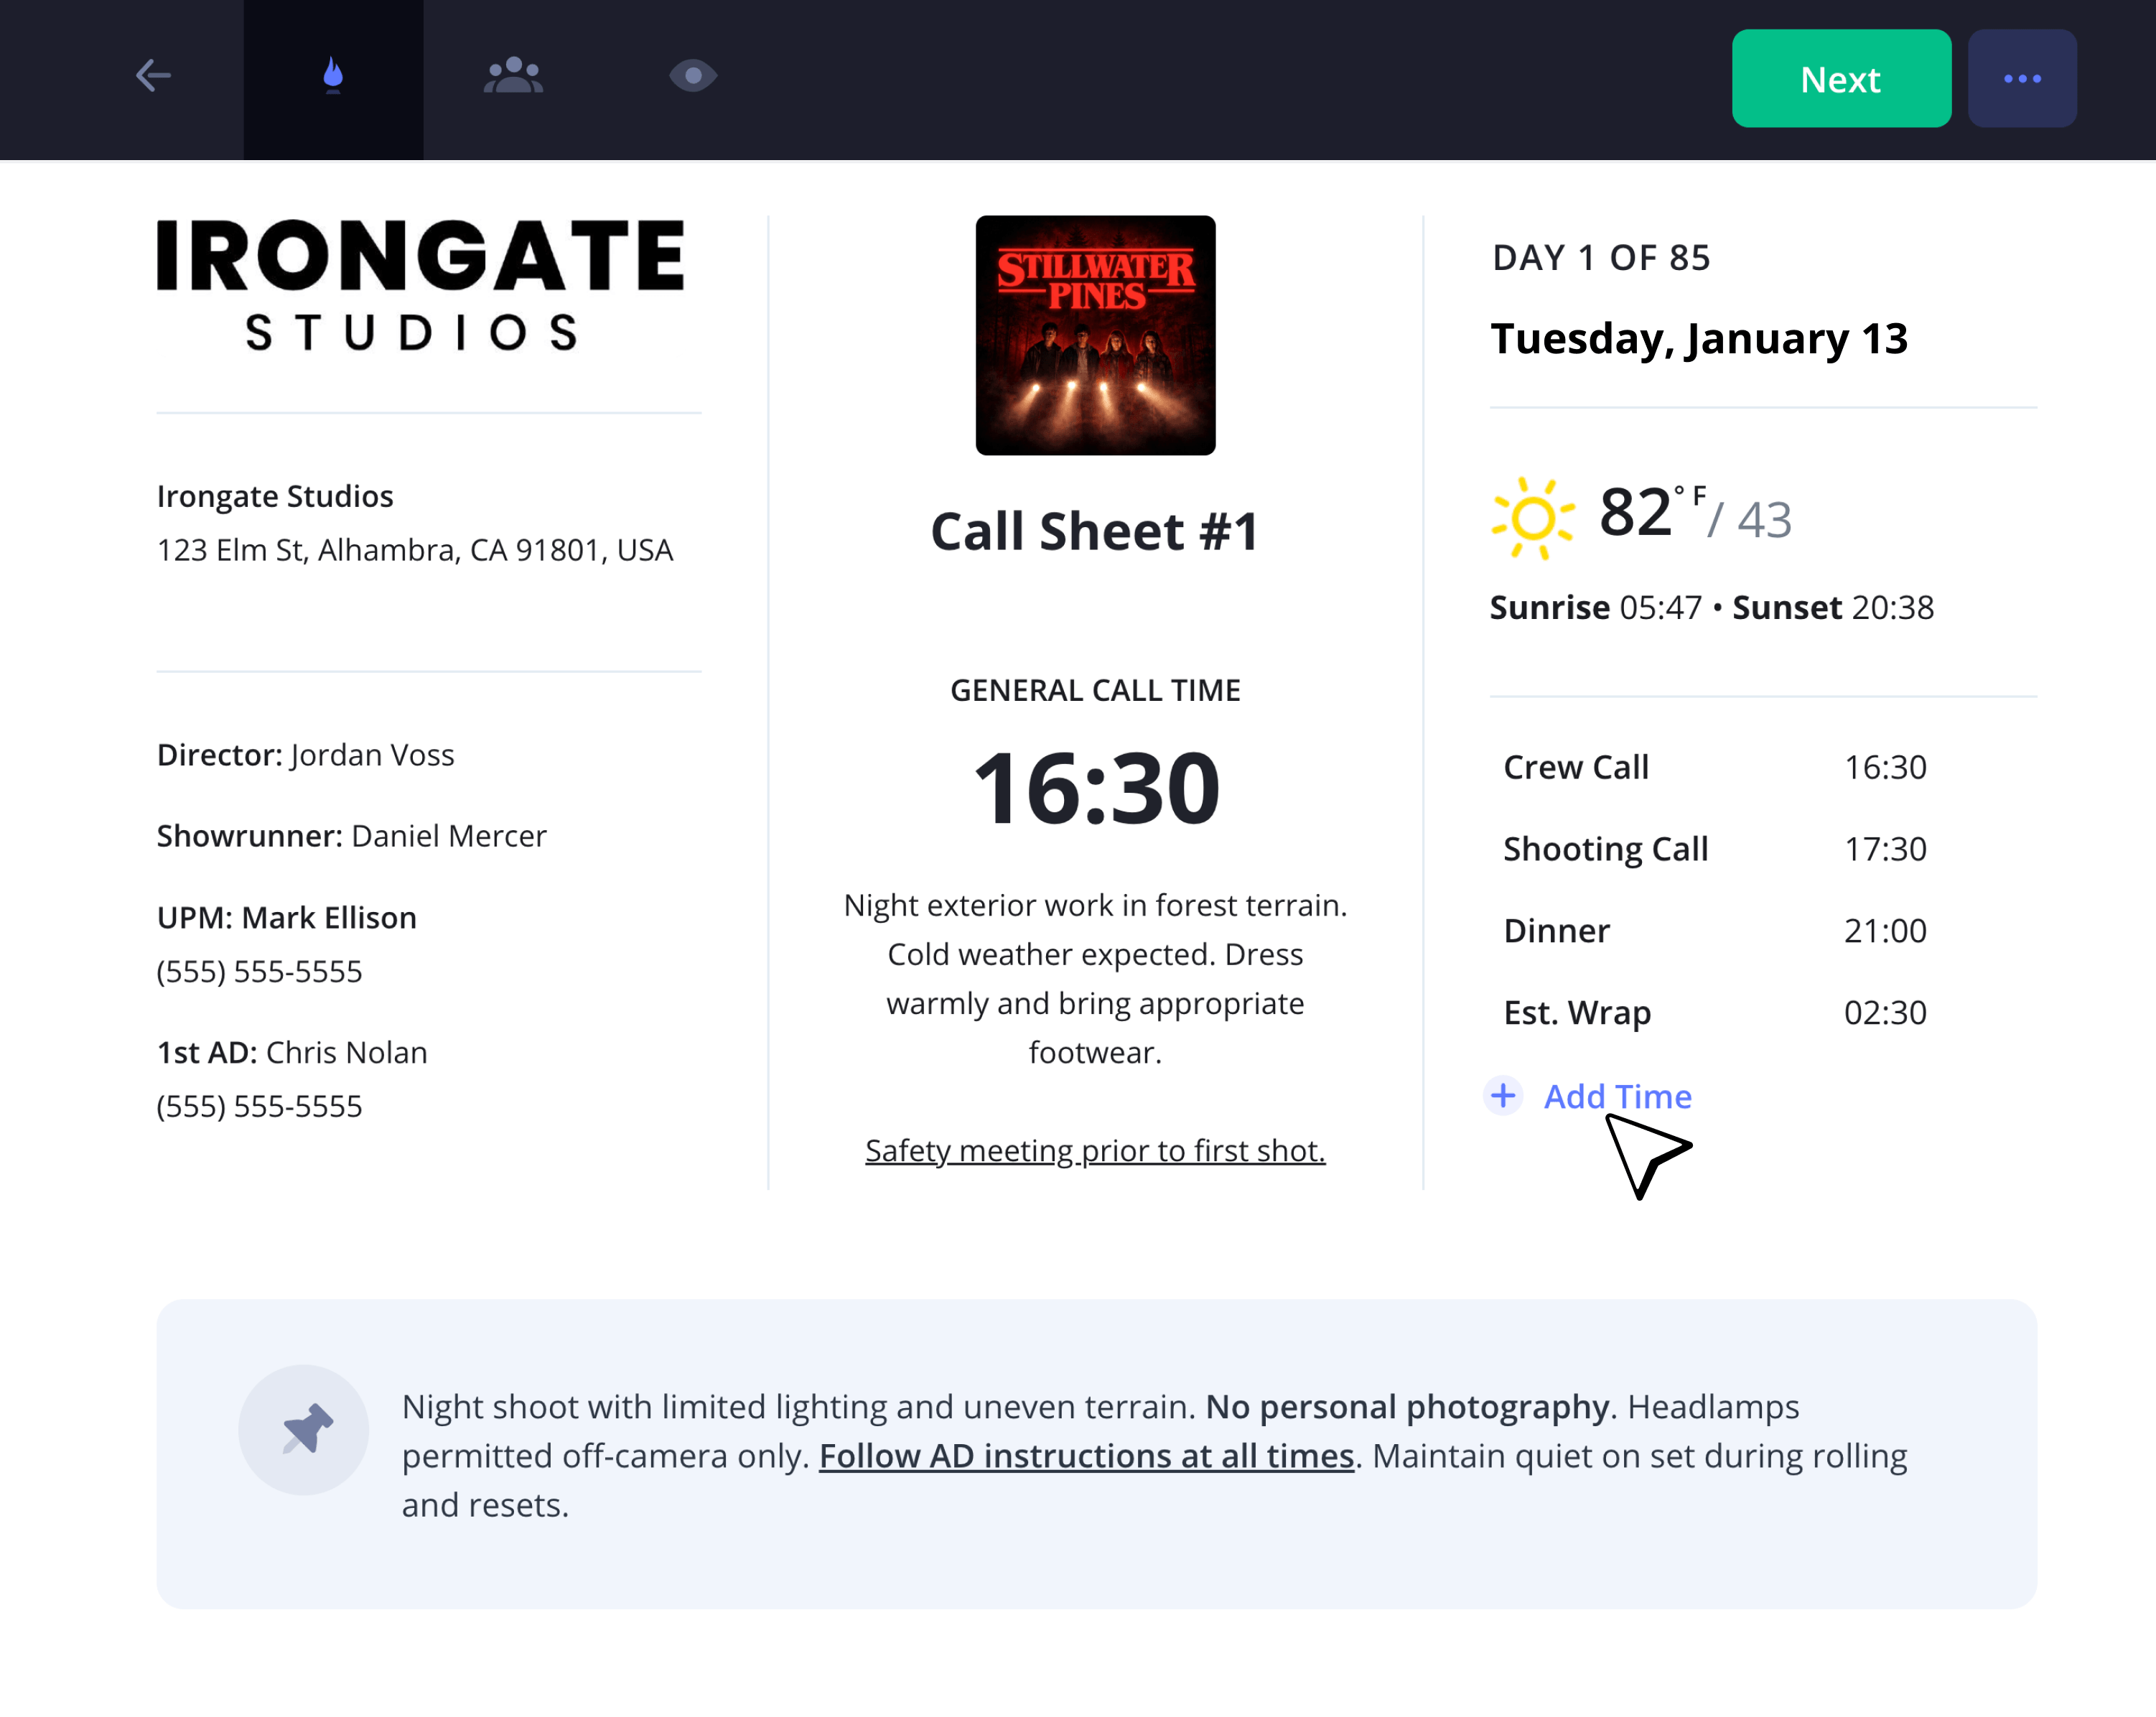This screenshot has height=1717, width=2156.
Task: Open the people recipients tab
Action: click(x=513, y=76)
